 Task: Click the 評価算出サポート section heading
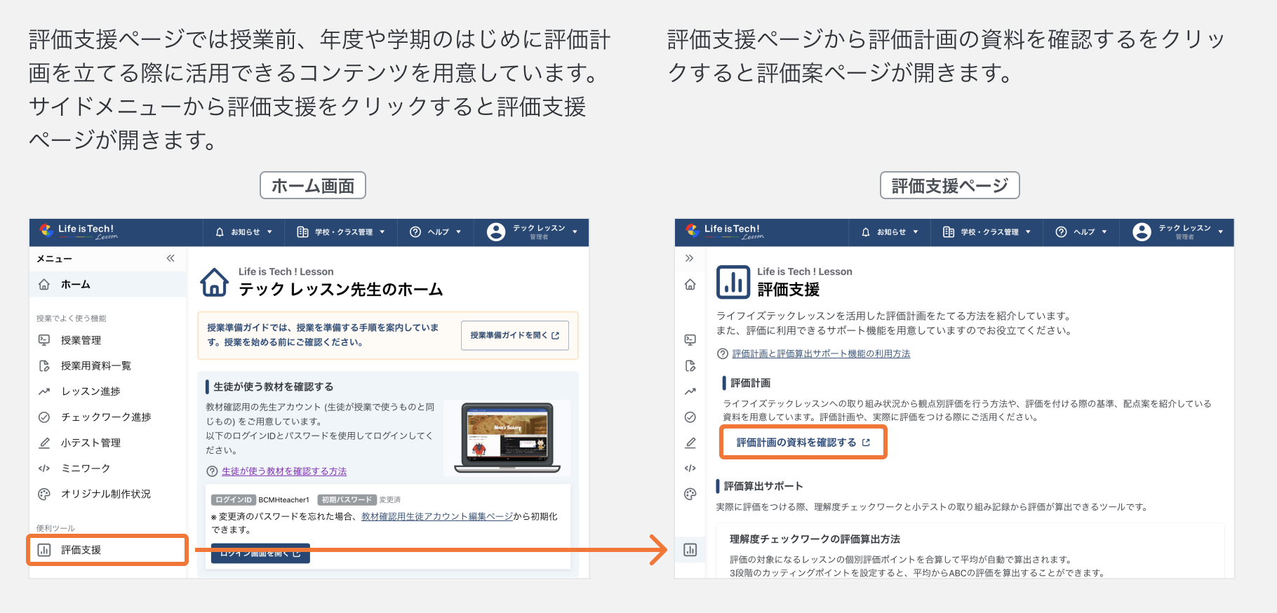click(x=763, y=486)
